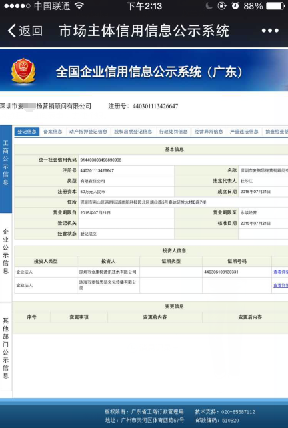Tap status bar time 下午2:13
This screenshot has width=288, height=428.
coord(144,6)
